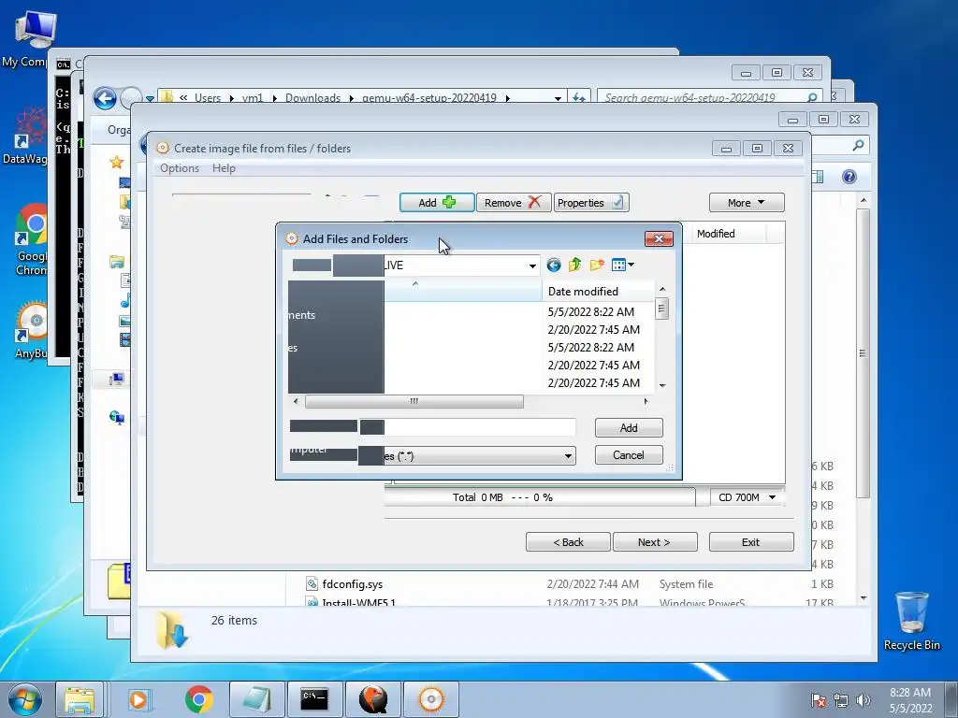Click the Explorer file list scrollbar thumb
Viewport: 958px width, 718px height.
[x=863, y=352]
